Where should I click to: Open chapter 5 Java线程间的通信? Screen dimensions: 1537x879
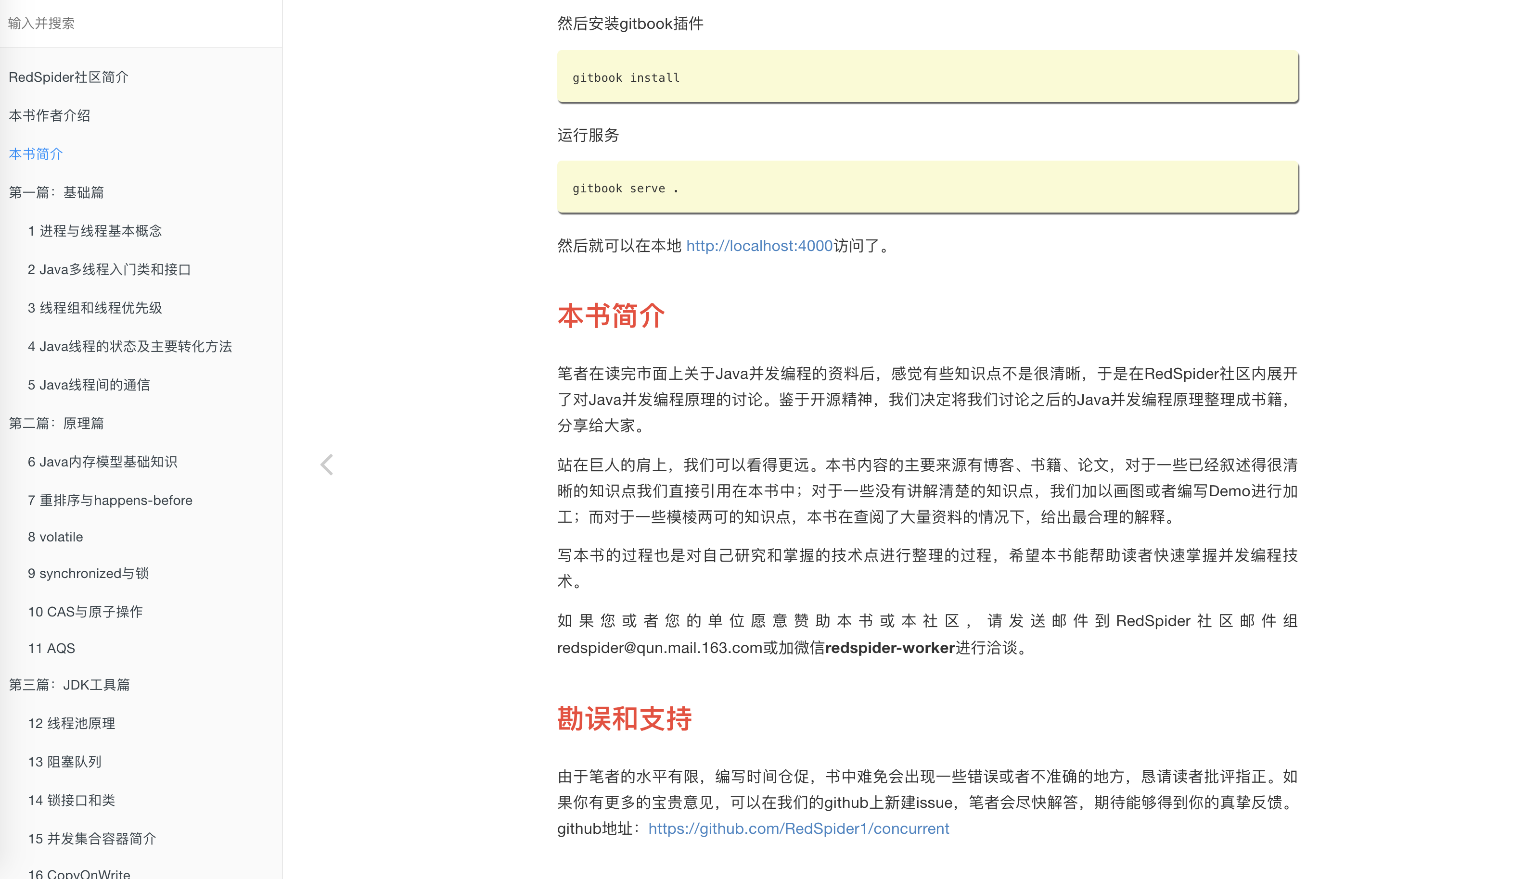[89, 385]
